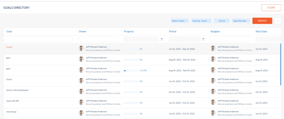Viewport: 284px width, 119px height.
Task: Click 0% progress value in 'Goal with KR' row
Action: [141, 103]
